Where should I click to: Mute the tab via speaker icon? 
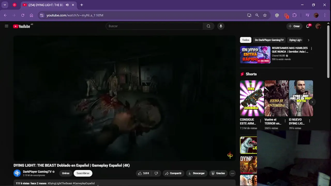click(67, 5)
